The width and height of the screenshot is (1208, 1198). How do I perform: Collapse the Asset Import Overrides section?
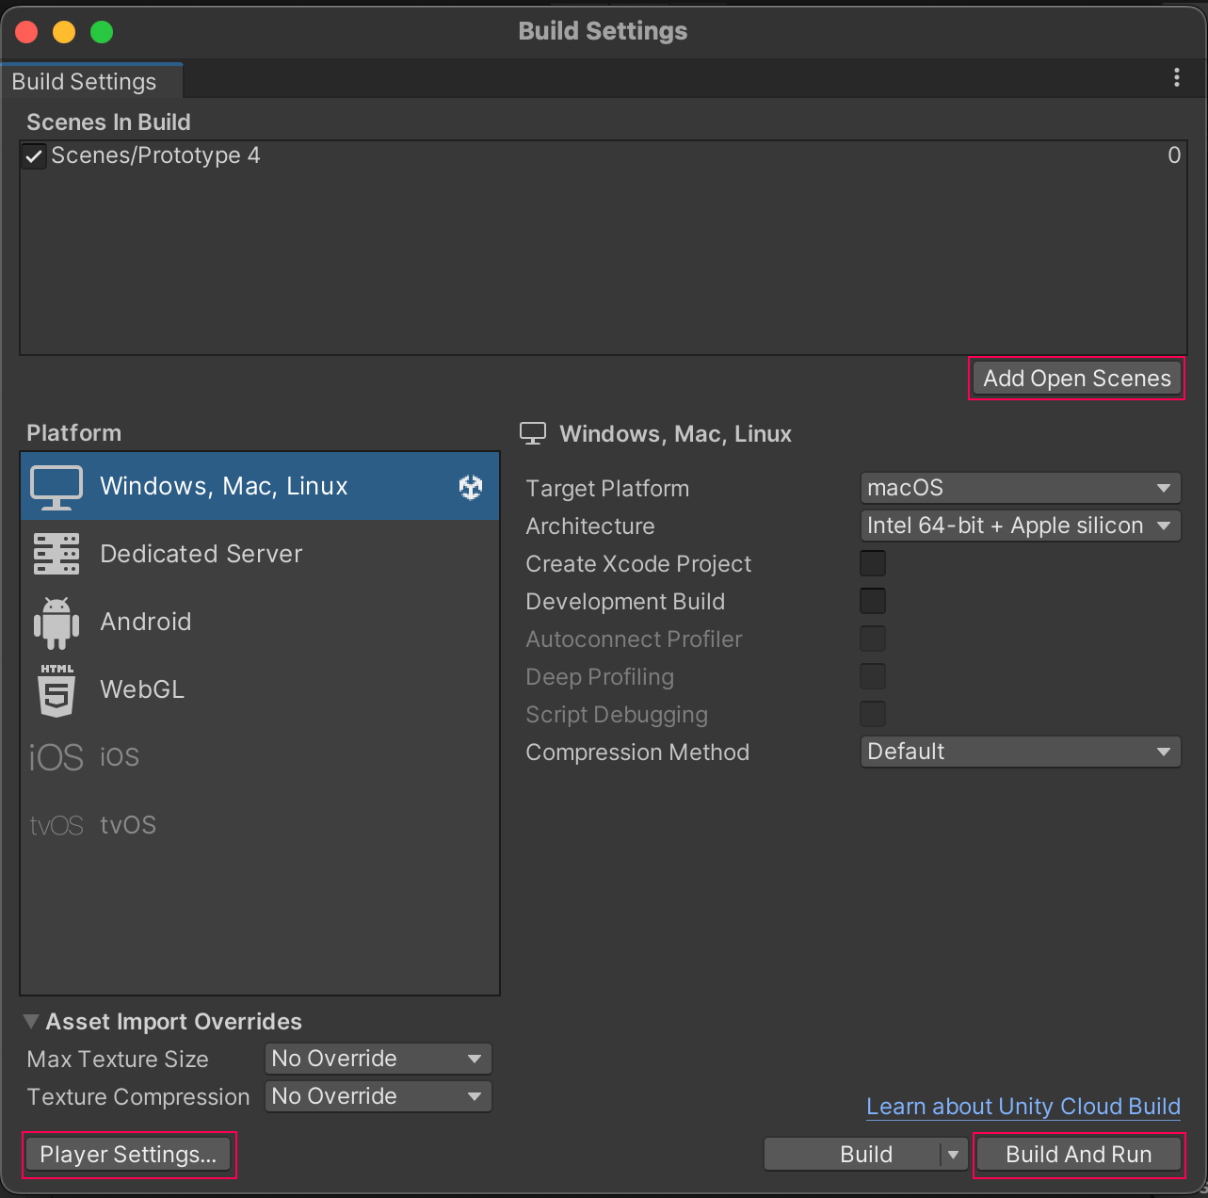pyautogui.click(x=31, y=1022)
